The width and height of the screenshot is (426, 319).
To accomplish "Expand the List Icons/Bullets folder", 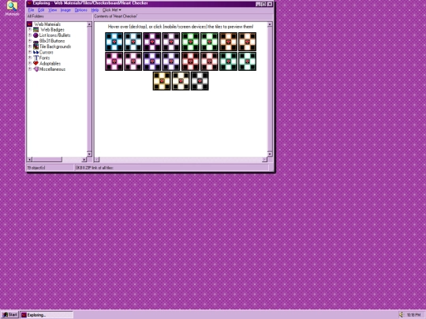I will [x=30, y=35].
